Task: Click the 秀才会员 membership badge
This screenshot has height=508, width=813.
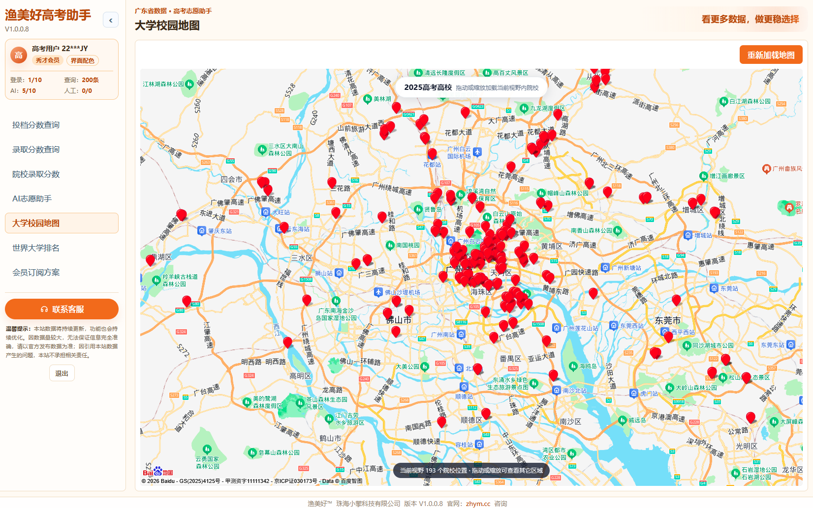Action: click(48, 60)
